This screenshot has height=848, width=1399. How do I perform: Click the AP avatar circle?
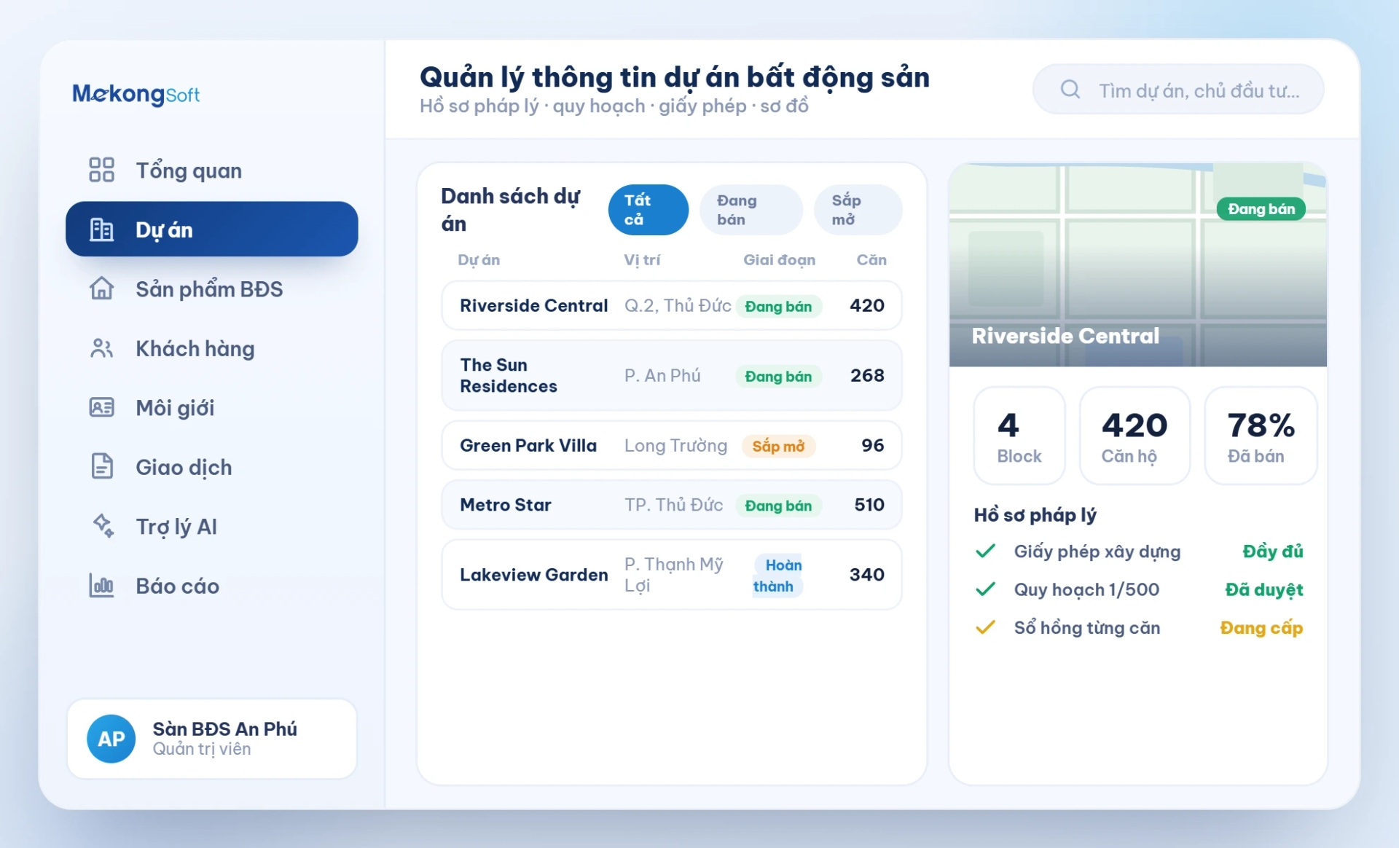coord(111,739)
